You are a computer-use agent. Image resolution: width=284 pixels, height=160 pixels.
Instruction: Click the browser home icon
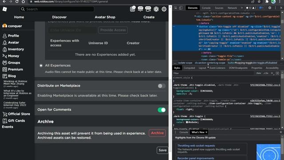pyautogui.click(x=23, y=1)
